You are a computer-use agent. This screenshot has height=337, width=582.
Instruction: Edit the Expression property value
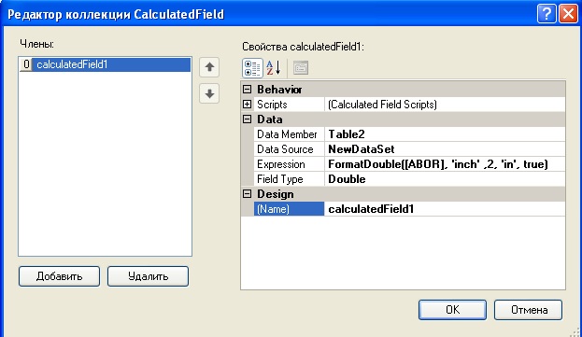pos(445,164)
